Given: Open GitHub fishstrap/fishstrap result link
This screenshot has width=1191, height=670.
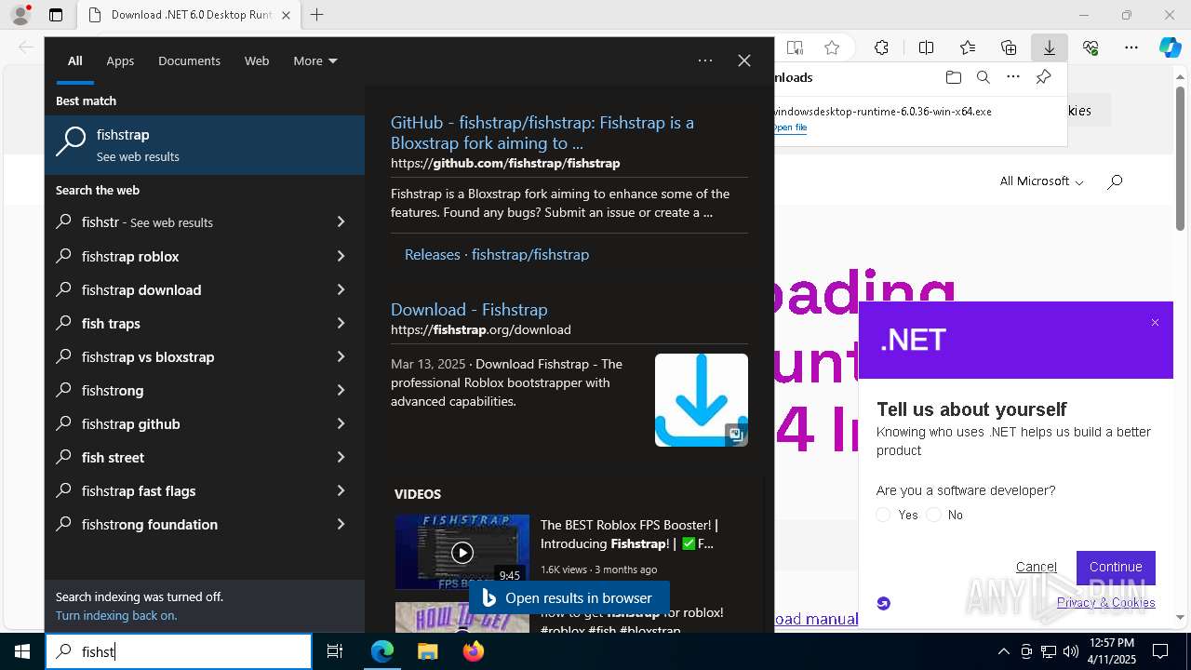Looking at the screenshot, I should pyautogui.click(x=542, y=132).
